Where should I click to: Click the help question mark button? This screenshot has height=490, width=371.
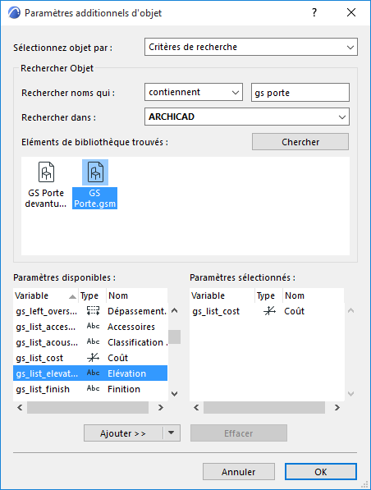(x=314, y=12)
